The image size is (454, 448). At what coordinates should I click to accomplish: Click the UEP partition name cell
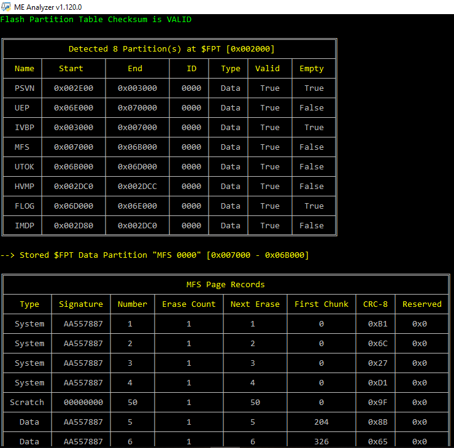tap(21, 108)
